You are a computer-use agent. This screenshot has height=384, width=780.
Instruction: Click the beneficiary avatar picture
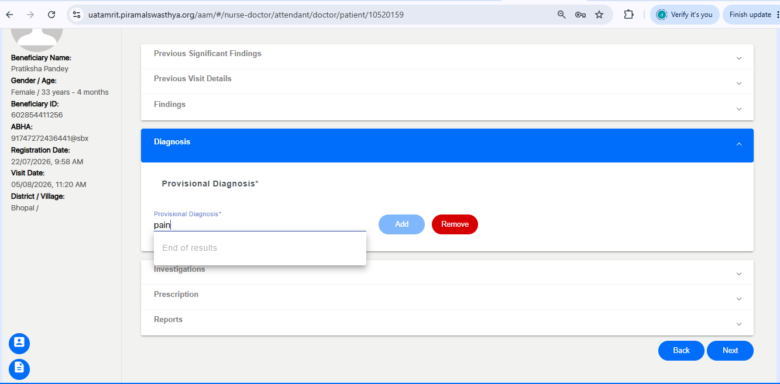point(37,40)
